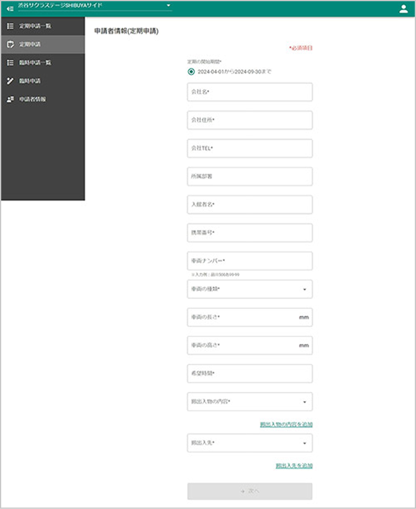Open the user account icon
This screenshot has width=416, height=509.
click(x=403, y=9)
